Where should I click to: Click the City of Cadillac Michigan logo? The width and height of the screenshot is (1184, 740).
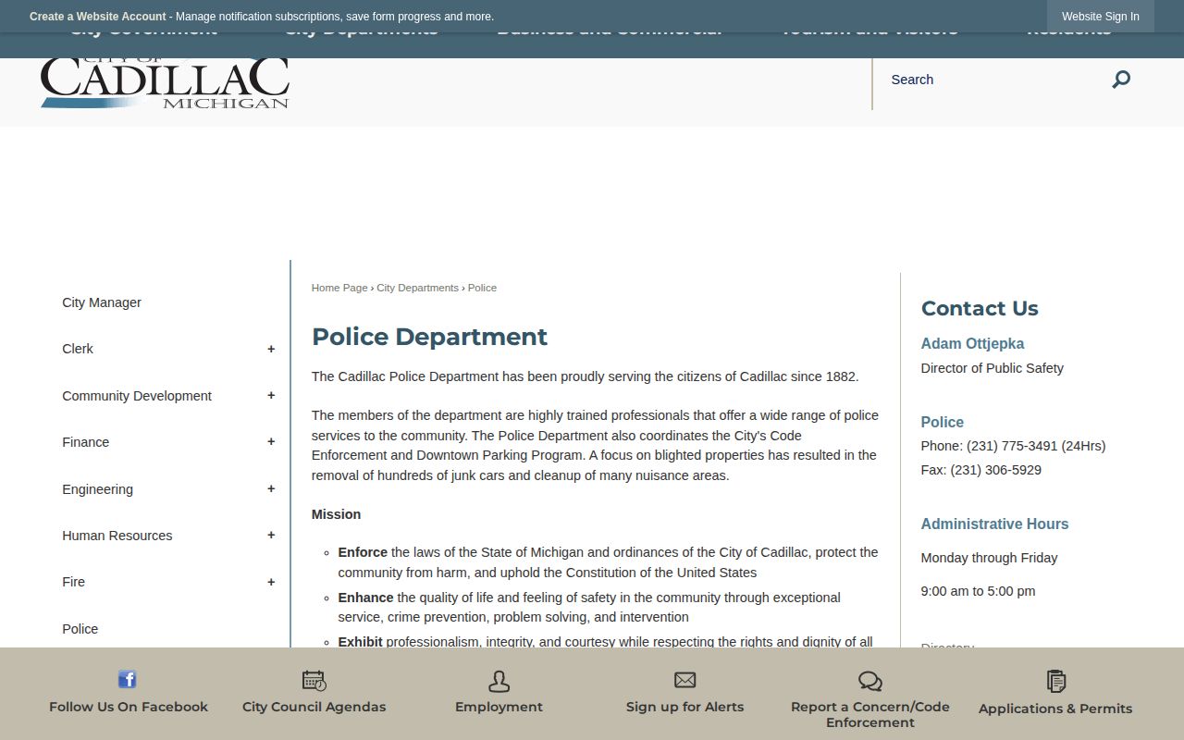(165, 83)
